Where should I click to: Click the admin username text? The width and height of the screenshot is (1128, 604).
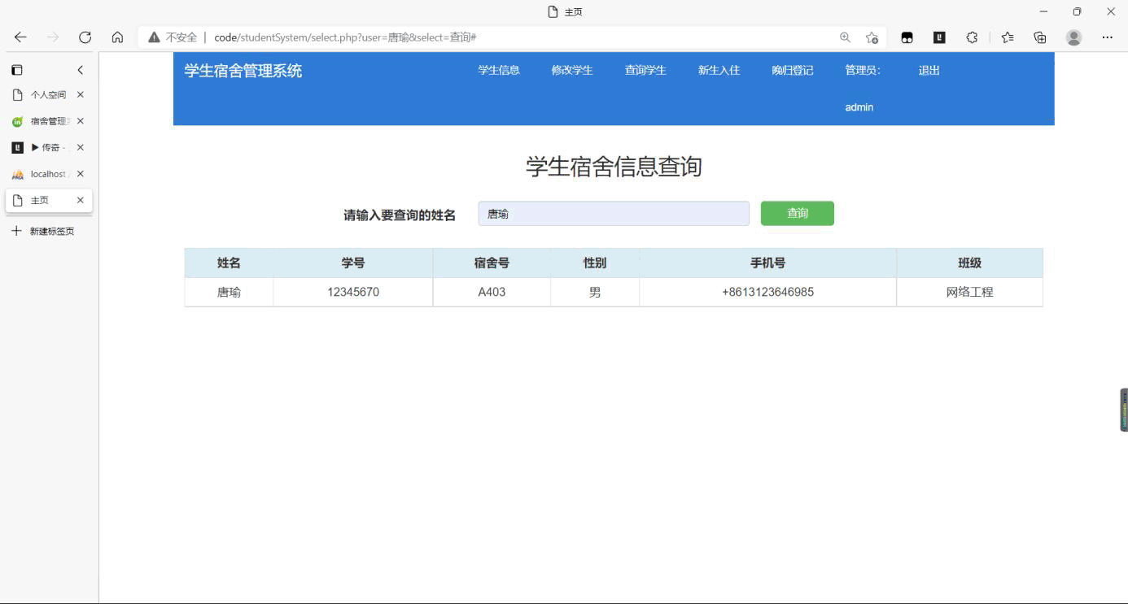[859, 107]
